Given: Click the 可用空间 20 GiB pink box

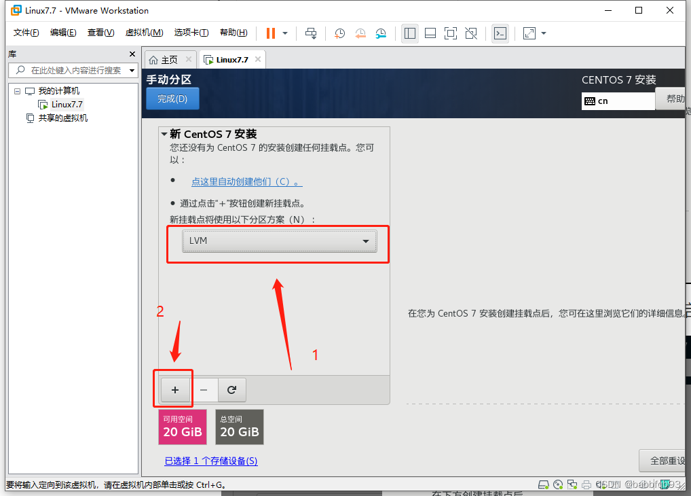Looking at the screenshot, I should 183,427.
